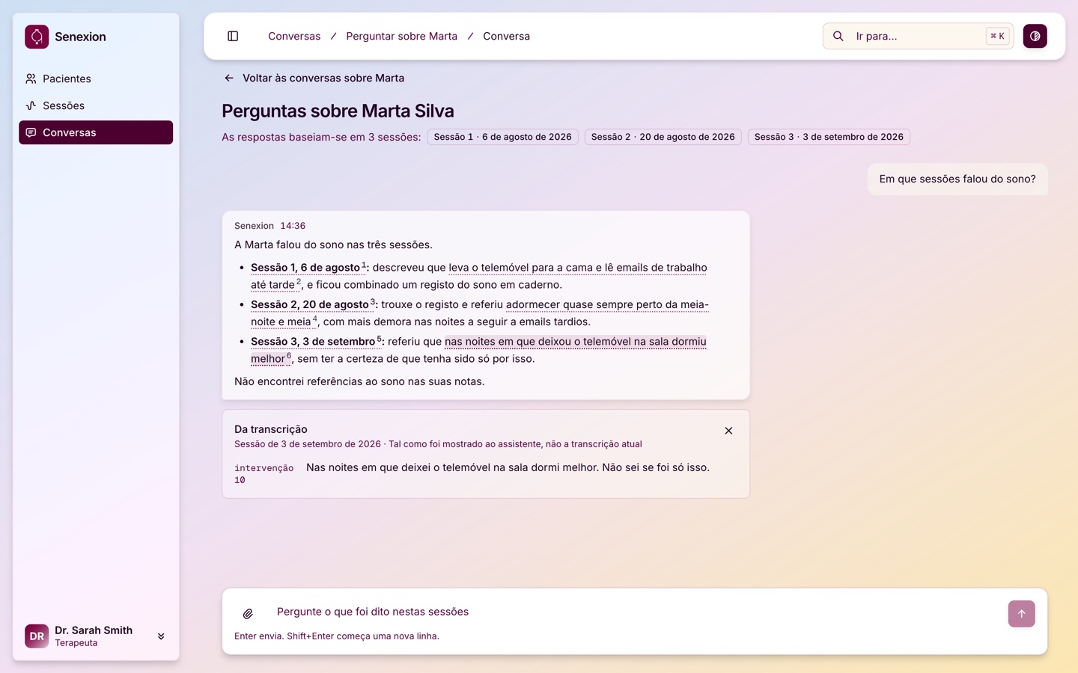
Task: Click the search magnifier icon
Action: [x=838, y=36]
